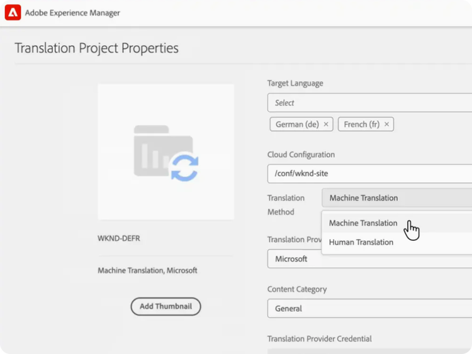Click the Translation Project Properties heading
Viewport: 472px width, 354px height.
click(96, 48)
